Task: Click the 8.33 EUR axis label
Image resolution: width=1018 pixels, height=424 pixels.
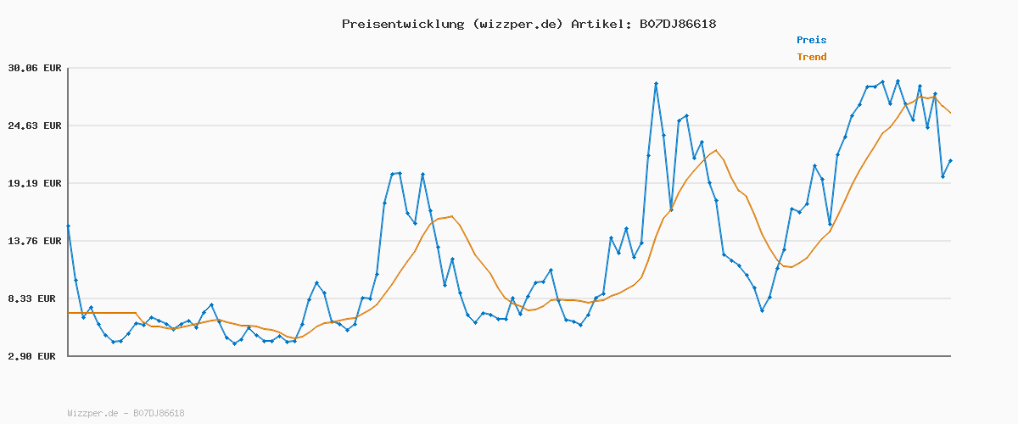Action: click(x=35, y=298)
